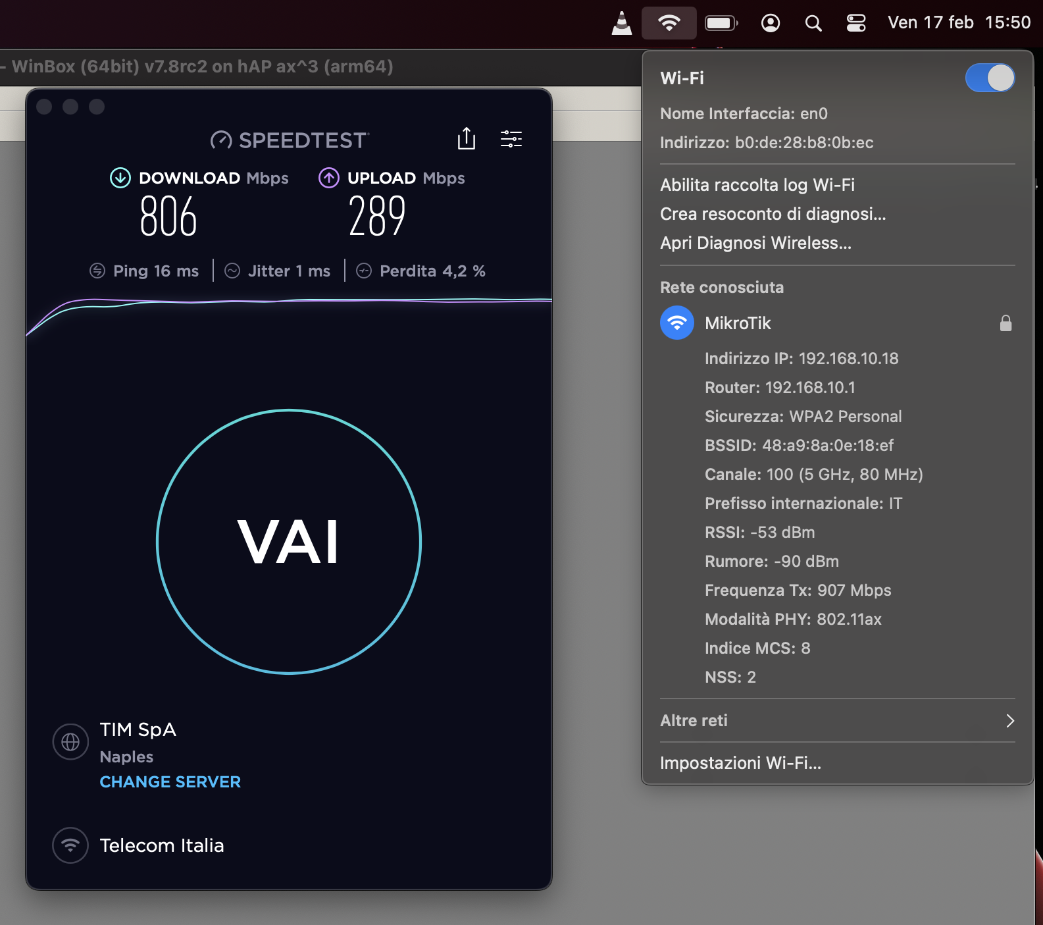This screenshot has width=1043, height=925.
Task: Click the date and time Ven 17 feb
Action: pos(959,22)
